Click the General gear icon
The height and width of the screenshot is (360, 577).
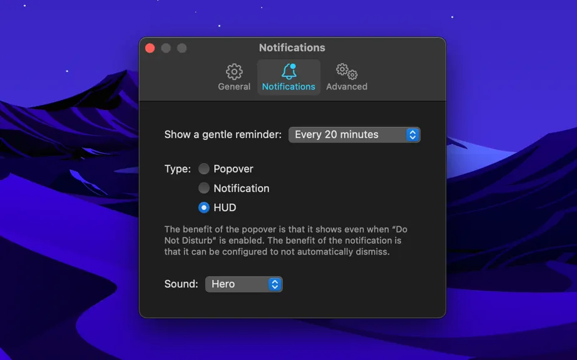point(234,72)
